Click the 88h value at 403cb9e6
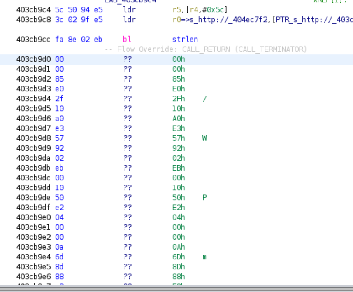The height and width of the screenshot is (292, 353). (179, 277)
